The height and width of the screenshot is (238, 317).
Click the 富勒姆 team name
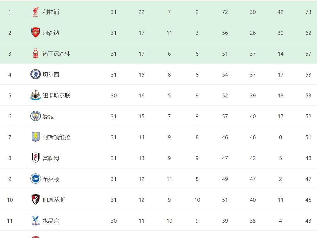51,158
